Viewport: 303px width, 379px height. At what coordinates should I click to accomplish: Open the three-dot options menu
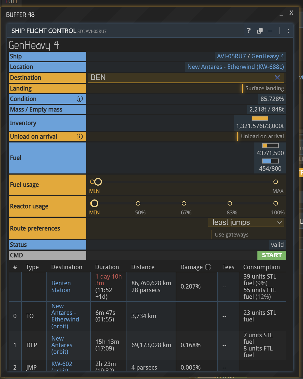(x=288, y=31)
